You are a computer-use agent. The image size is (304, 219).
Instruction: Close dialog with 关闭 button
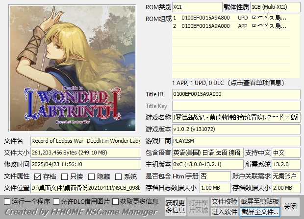click(290, 207)
